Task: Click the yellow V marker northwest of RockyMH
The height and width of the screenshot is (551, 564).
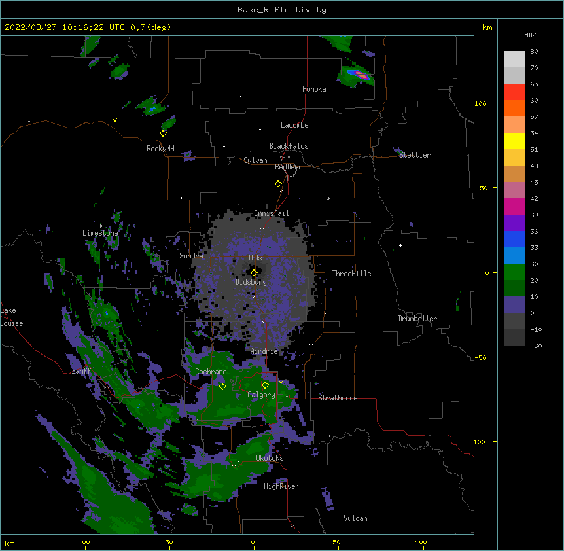Action: coord(115,120)
